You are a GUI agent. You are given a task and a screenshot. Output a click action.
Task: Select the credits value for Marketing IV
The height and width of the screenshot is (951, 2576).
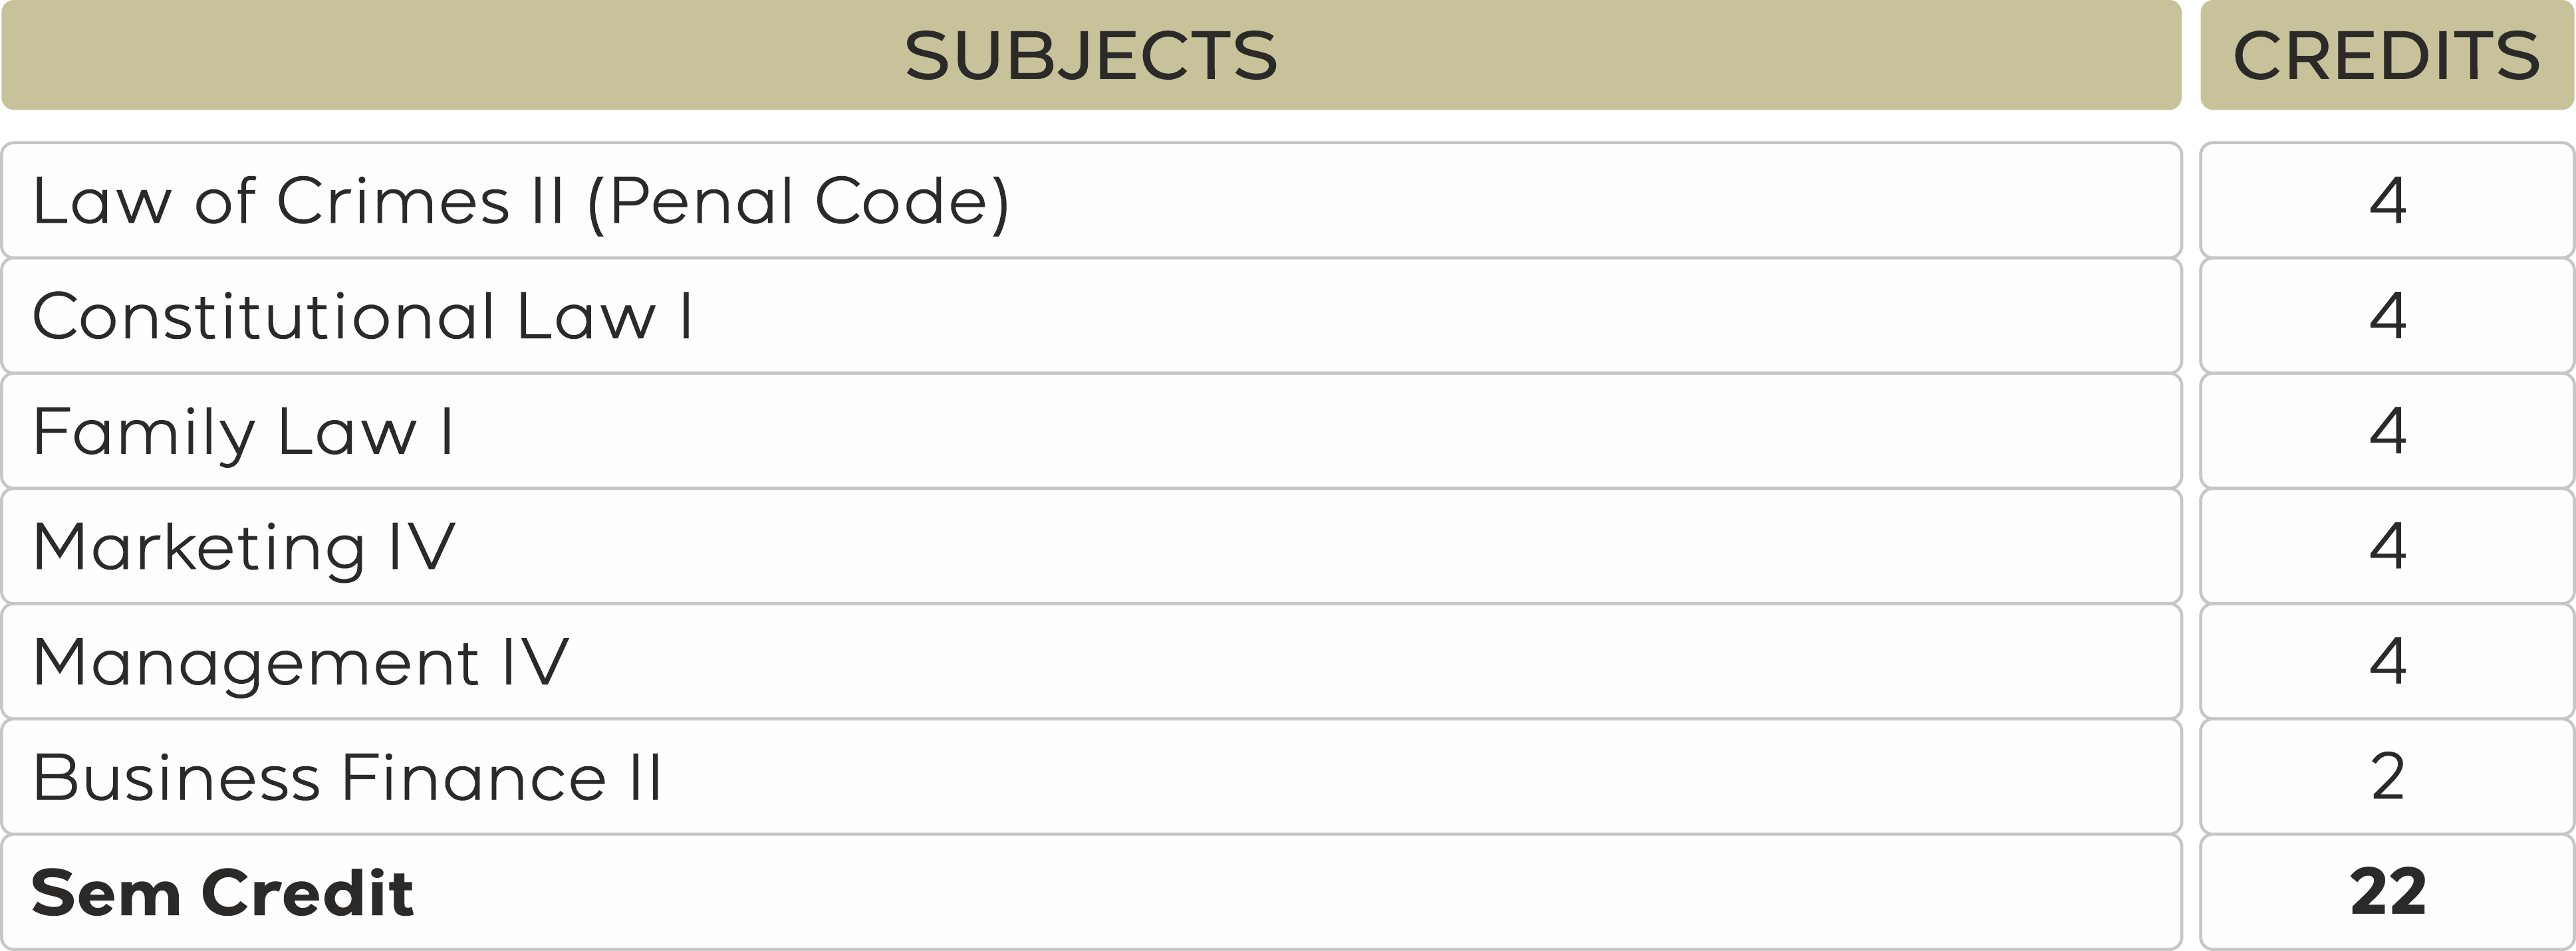coord(2387,548)
